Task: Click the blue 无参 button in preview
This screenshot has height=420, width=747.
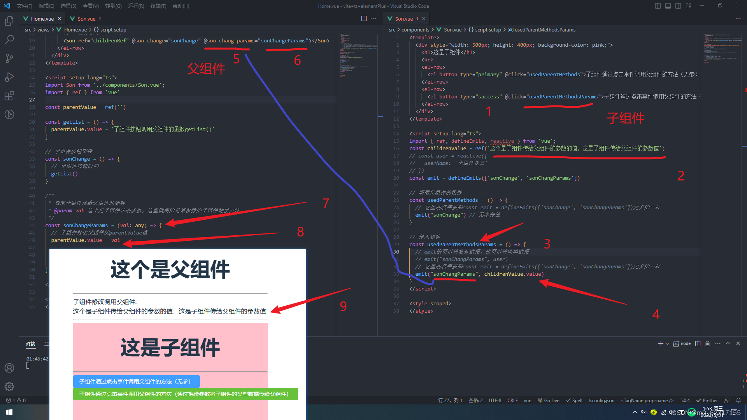Action: (x=136, y=381)
